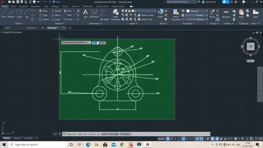Open the Parametric ribbon tab
The width and height of the screenshot is (263, 148).
(x=36, y=7)
